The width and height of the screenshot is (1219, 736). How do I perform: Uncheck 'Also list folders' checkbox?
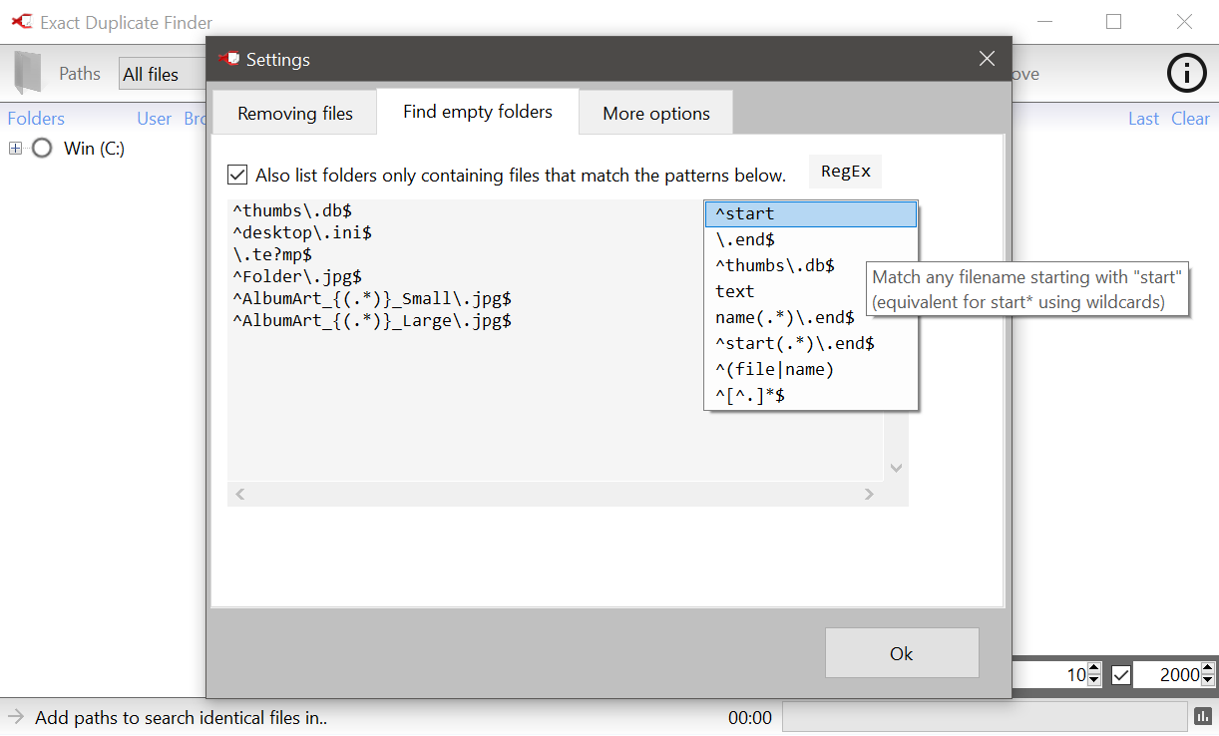(237, 175)
